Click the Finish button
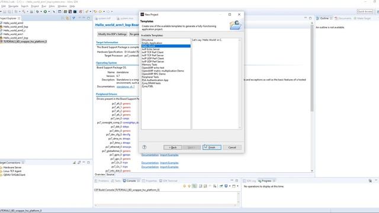The image size is (379, 213). tap(212, 147)
